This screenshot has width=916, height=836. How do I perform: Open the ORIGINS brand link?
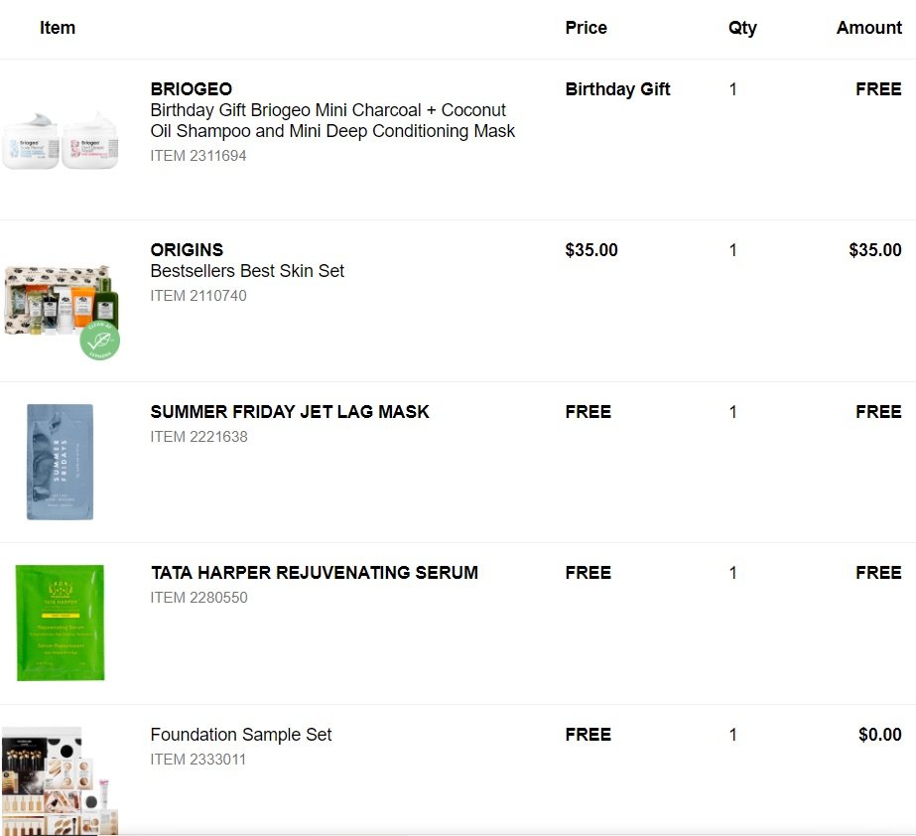click(x=187, y=250)
